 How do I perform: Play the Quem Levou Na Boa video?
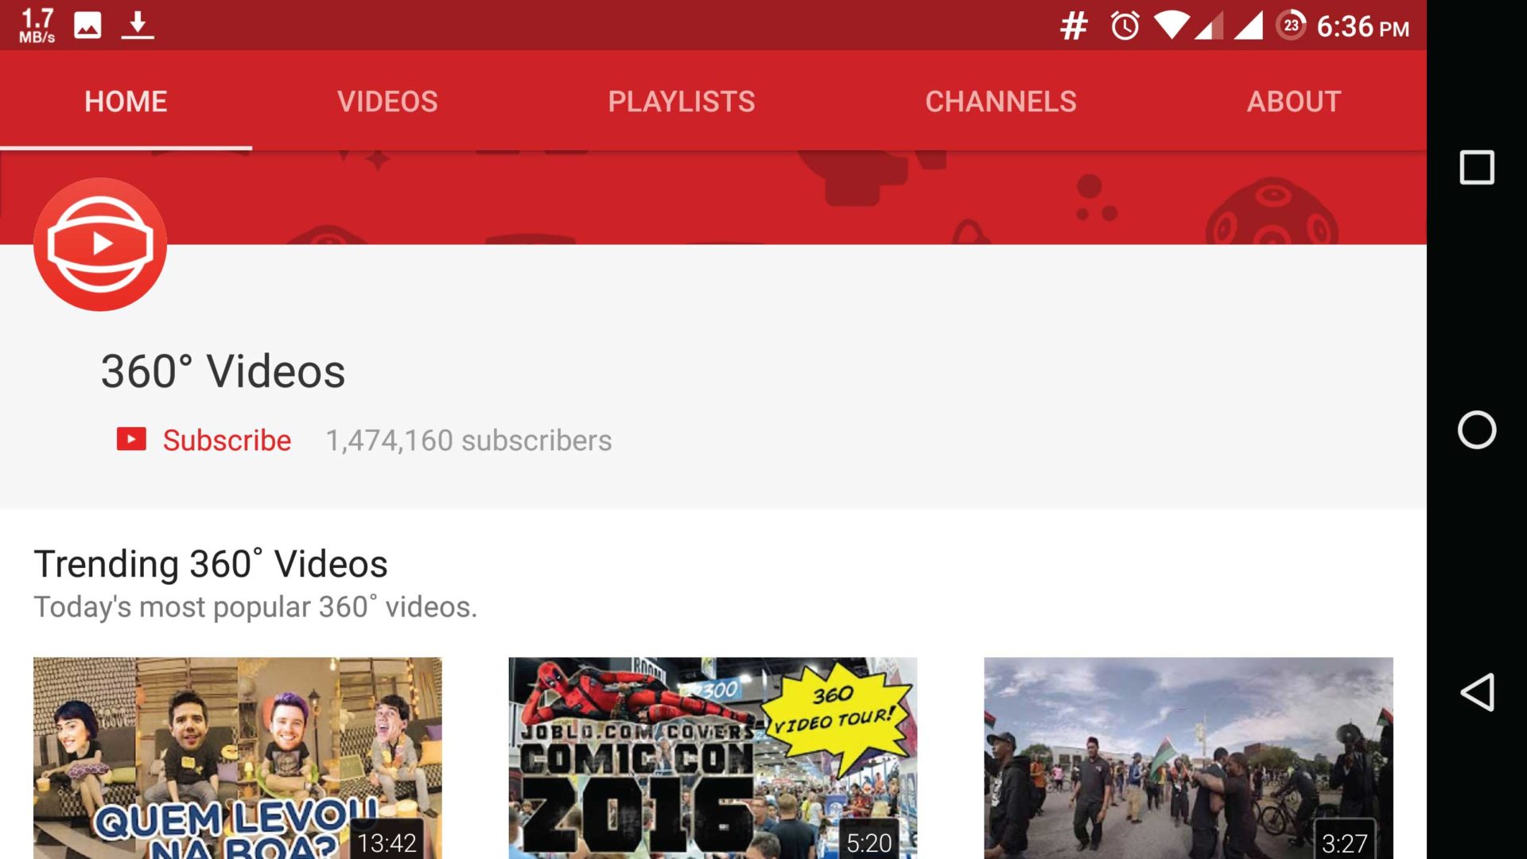point(237,757)
